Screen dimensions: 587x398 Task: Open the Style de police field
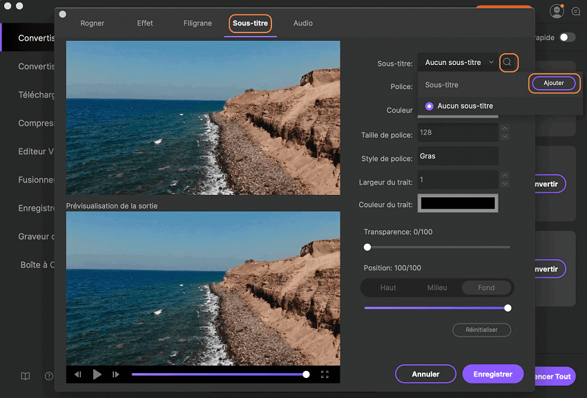(x=458, y=156)
